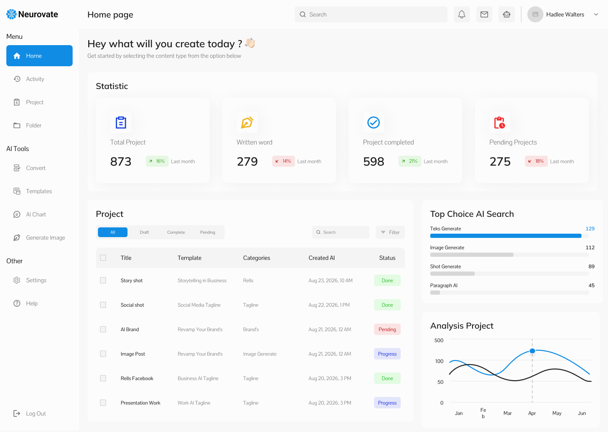This screenshot has width=608, height=432.
Task: Click the Pending Projects clock icon
Action: click(499, 122)
